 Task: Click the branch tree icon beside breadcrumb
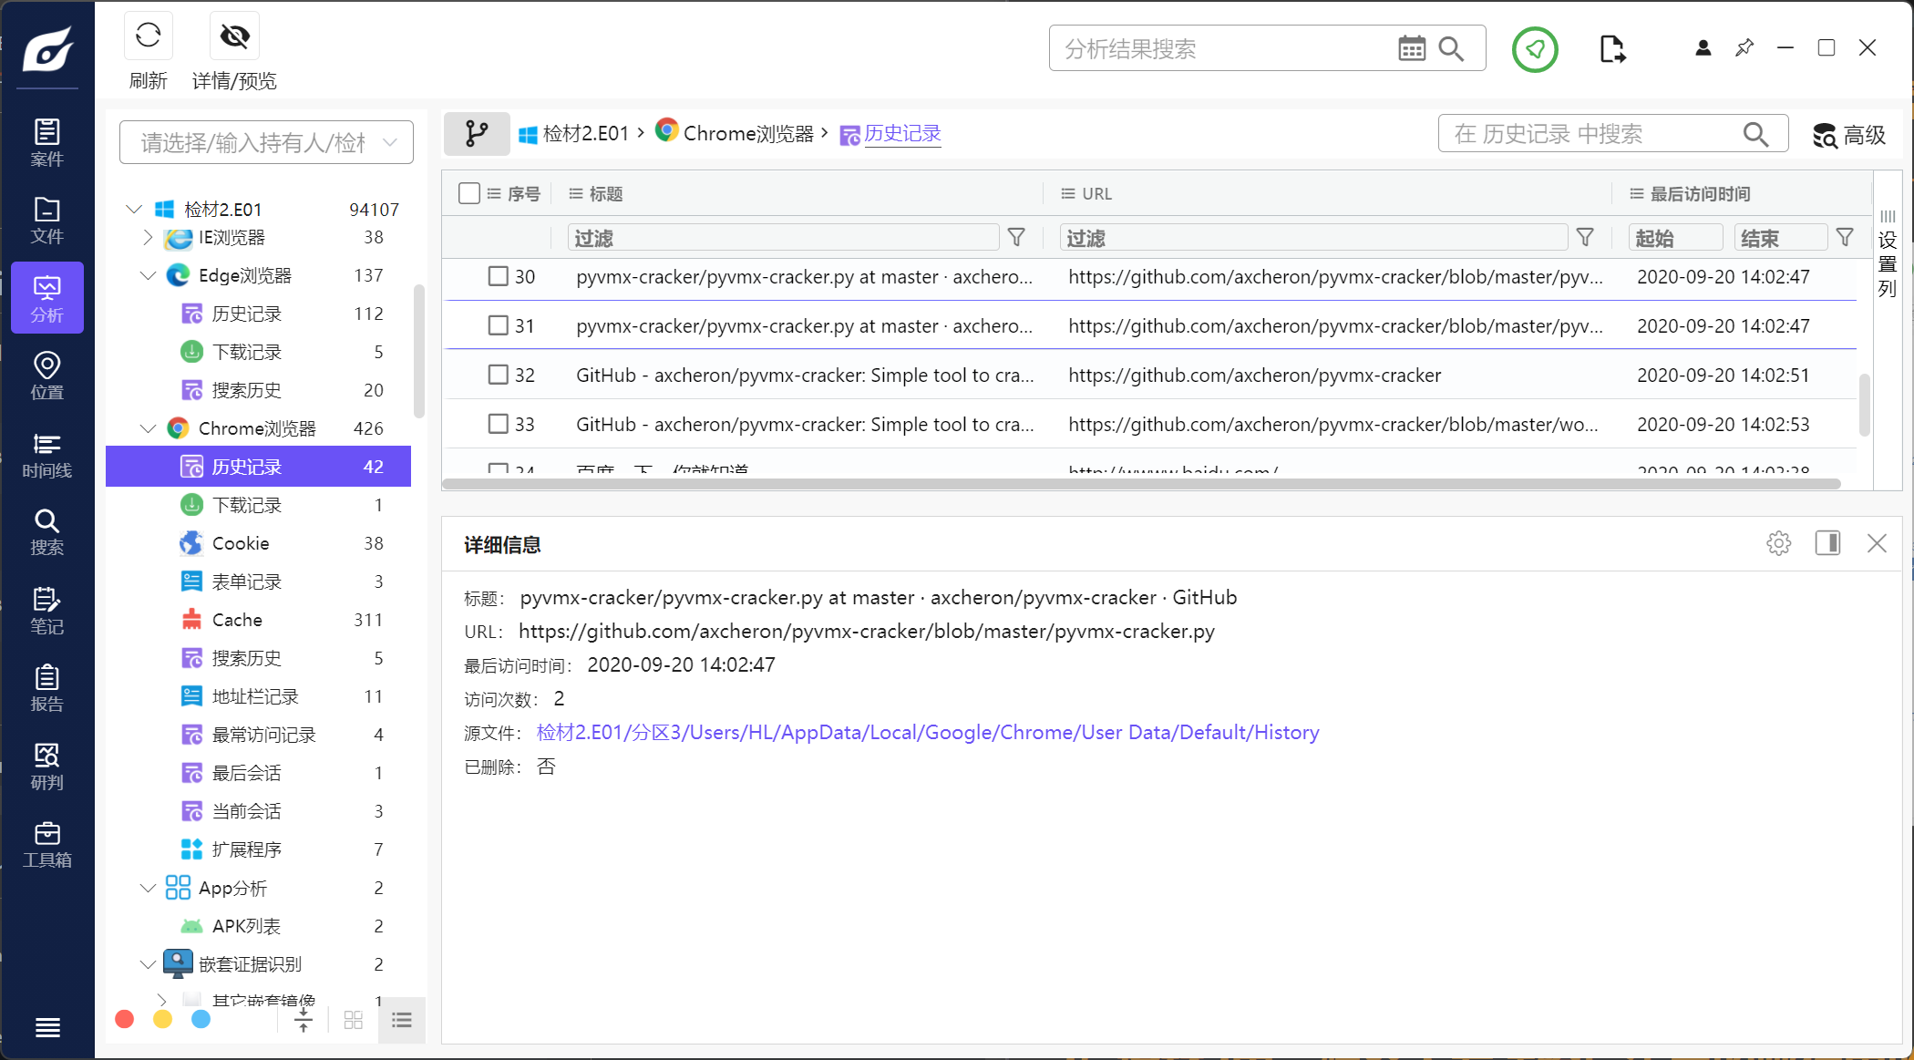tap(476, 134)
